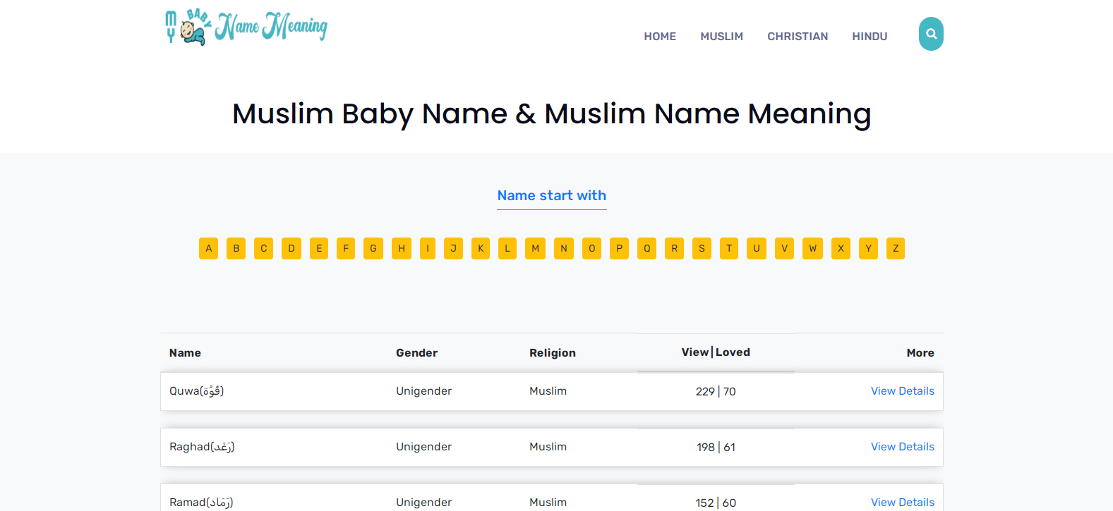
Task: Click the My Baby Name Meaning logo
Action: (x=246, y=27)
